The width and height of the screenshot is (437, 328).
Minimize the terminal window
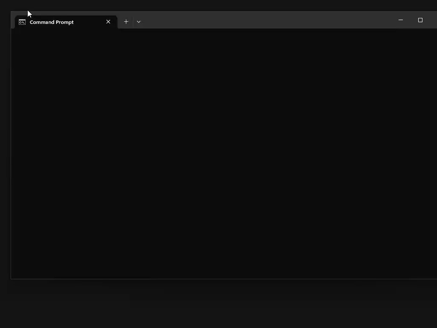tap(401, 20)
